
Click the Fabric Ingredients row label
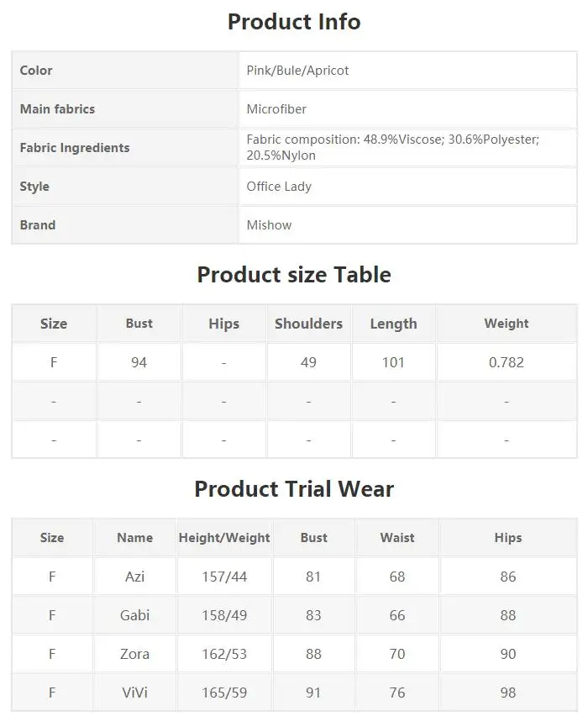click(75, 147)
